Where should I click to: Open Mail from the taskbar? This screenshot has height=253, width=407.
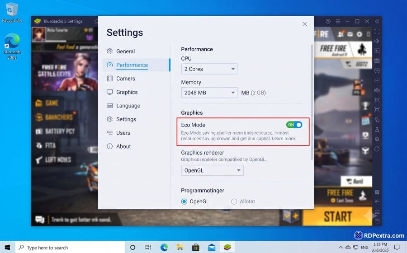212,247
